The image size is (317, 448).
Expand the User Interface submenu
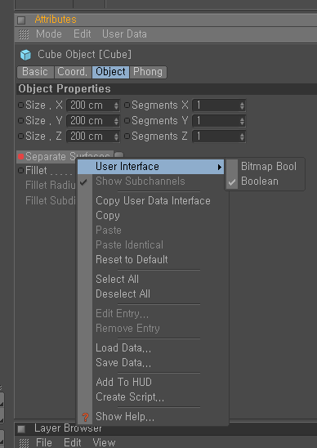click(151, 167)
